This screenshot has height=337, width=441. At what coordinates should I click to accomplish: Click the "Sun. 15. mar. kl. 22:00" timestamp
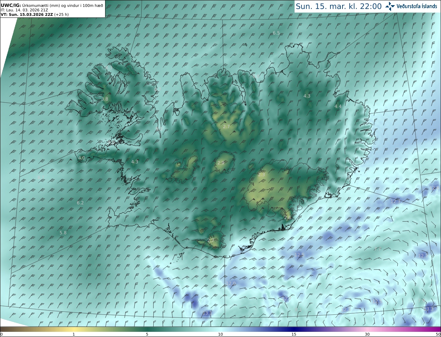tap(339, 6)
